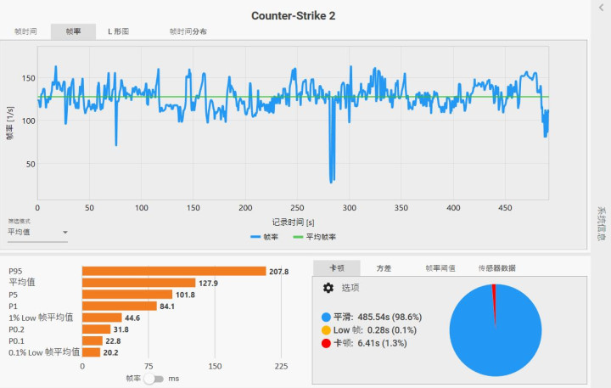The image size is (611, 388).
Task: Click the blue 平滑 legend dot
Action: click(x=326, y=317)
